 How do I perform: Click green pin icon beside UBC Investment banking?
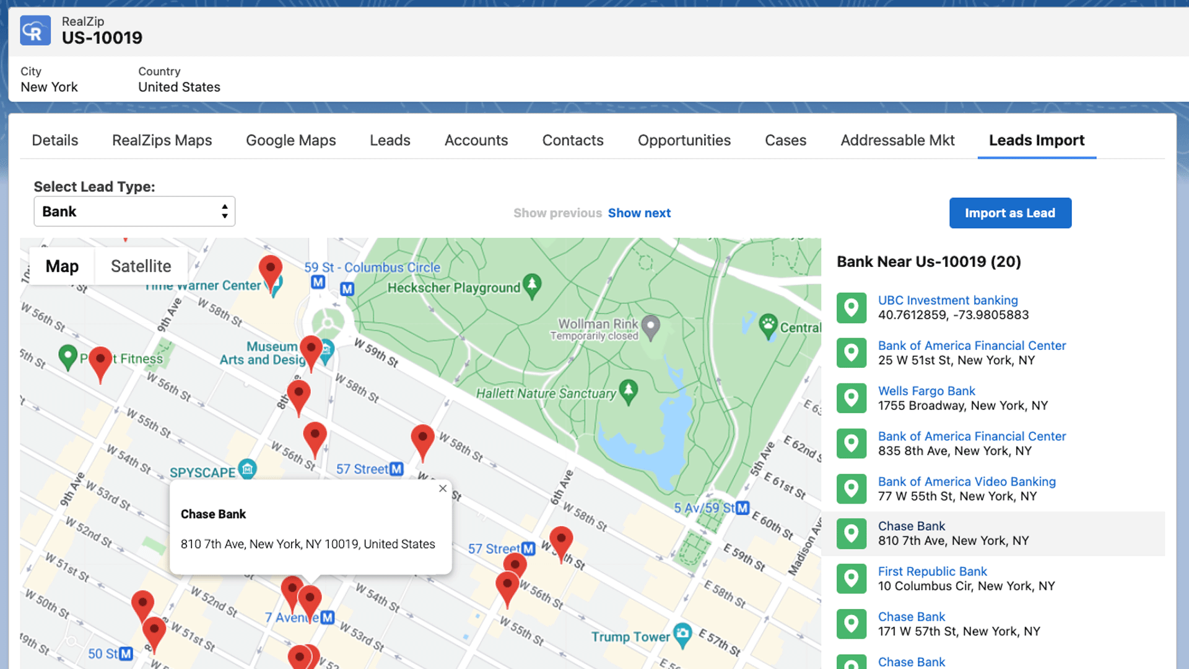(x=851, y=308)
